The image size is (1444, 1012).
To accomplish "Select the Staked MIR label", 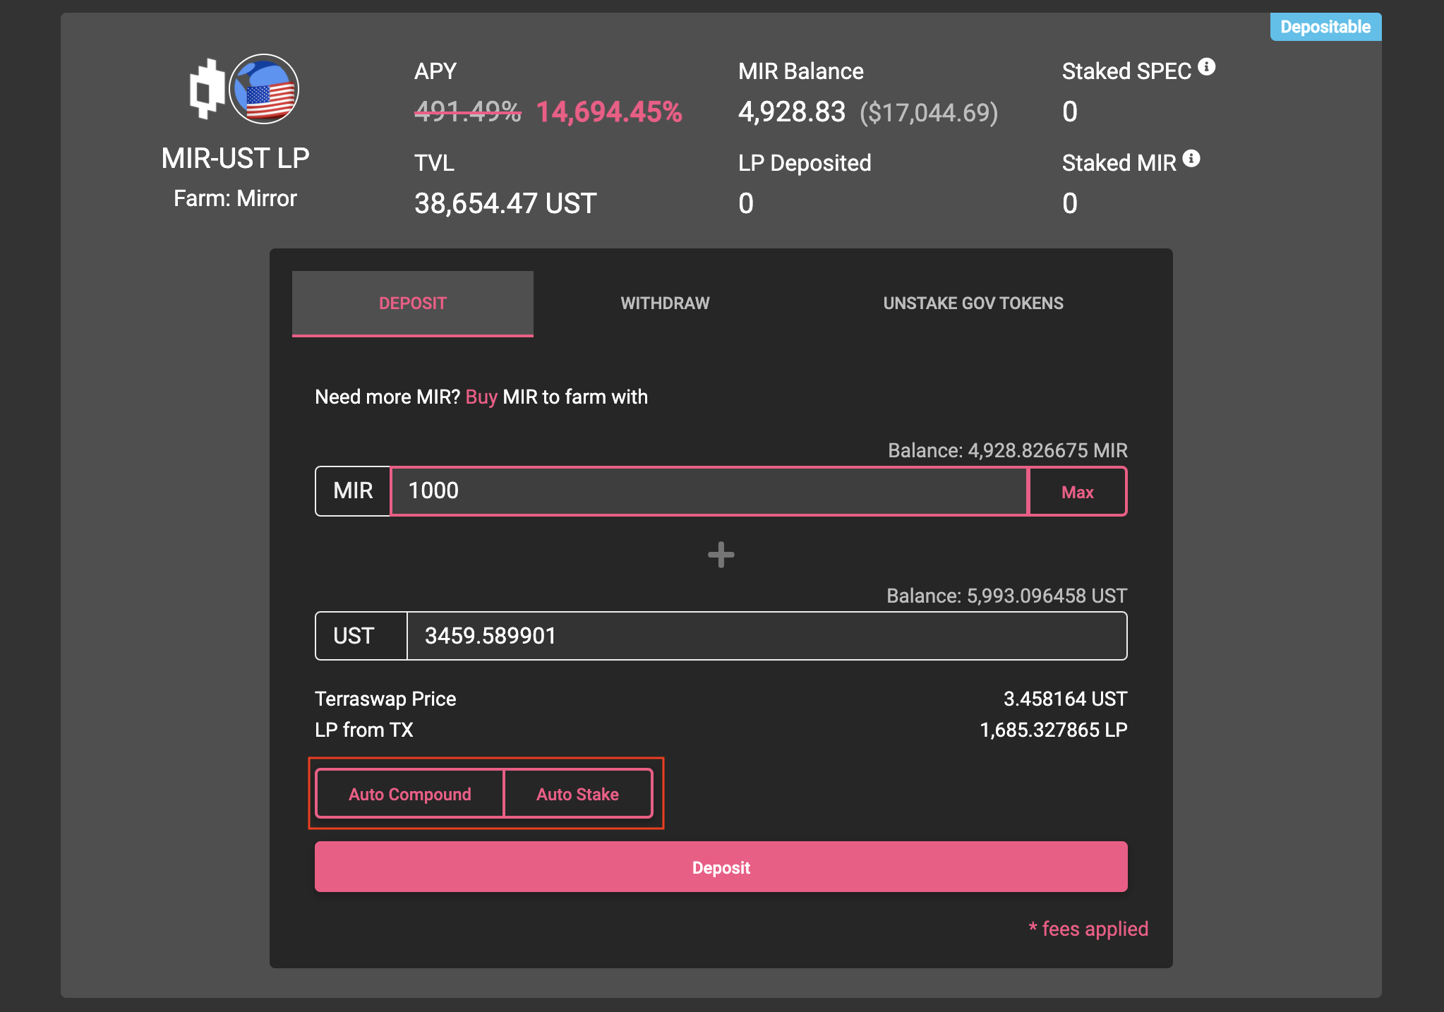I will pos(1119,163).
